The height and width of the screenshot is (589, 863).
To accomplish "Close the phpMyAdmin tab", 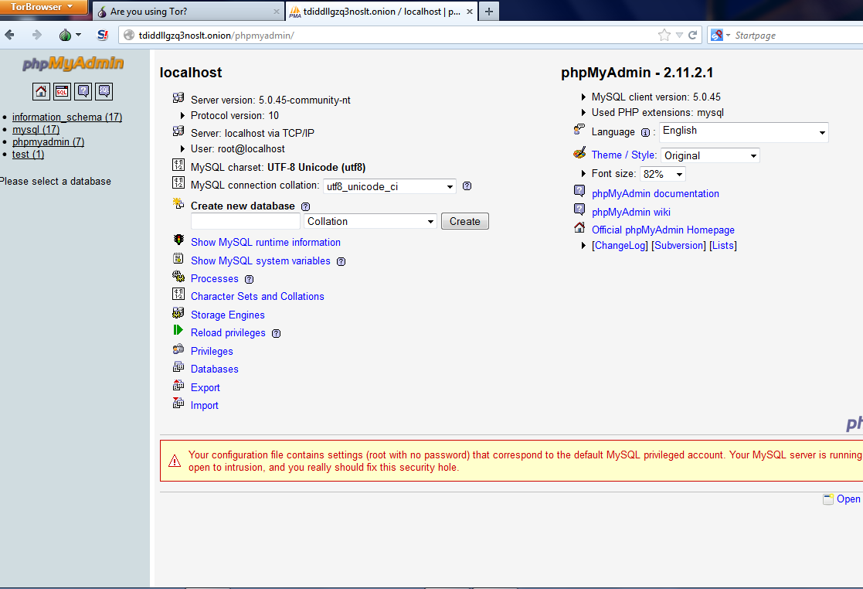I will pyautogui.click(x=470, y=12).
